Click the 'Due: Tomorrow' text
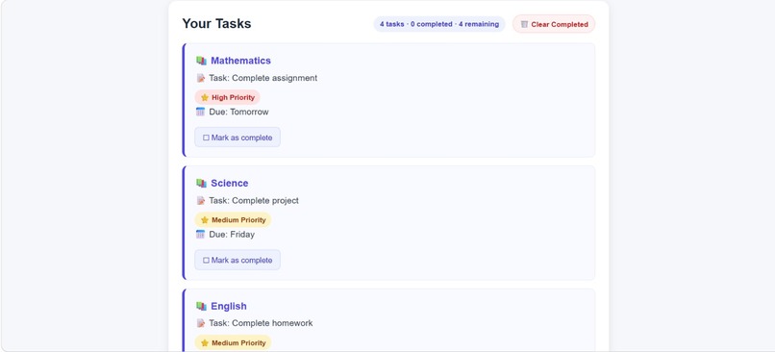The image size is (775, 352). click(x=238, y=112)
